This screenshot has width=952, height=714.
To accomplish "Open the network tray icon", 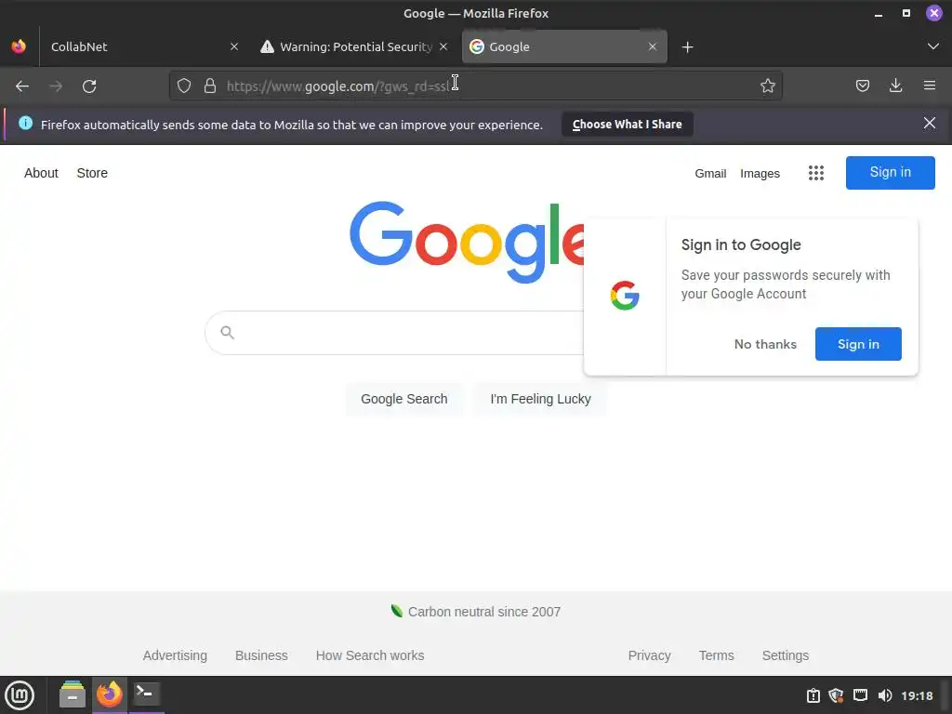I will click(x=860, y=695).
